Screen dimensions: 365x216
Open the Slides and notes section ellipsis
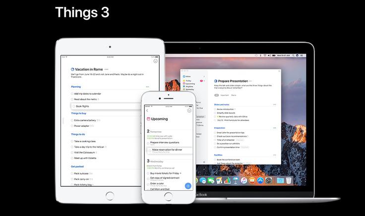274,105
